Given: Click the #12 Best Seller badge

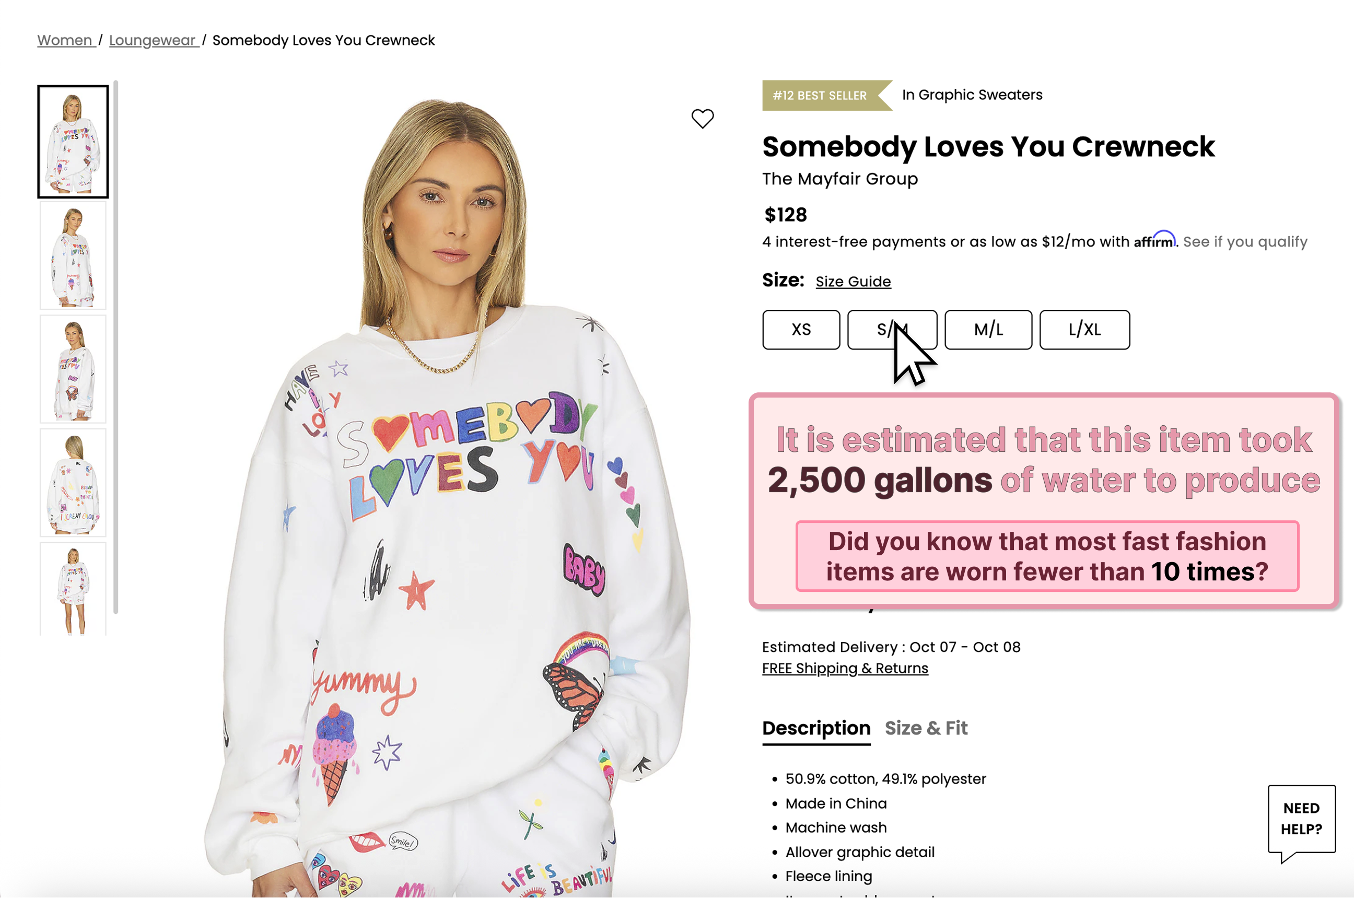Looking at the screenshot, I should 821,95.
